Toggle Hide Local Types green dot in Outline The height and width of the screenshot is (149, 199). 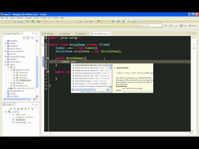click(x=29, y=109)
